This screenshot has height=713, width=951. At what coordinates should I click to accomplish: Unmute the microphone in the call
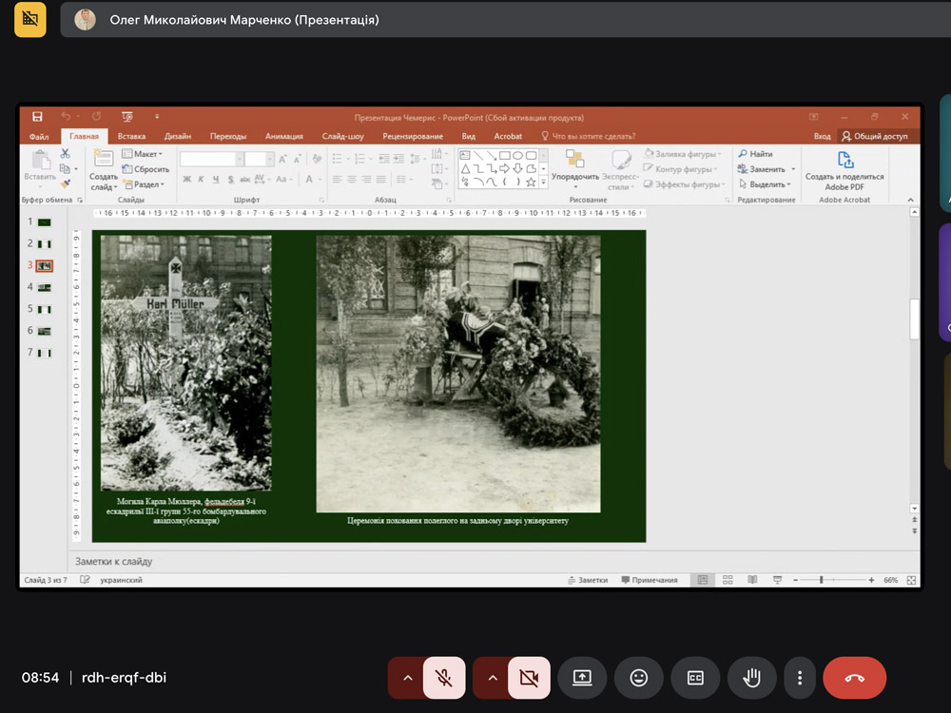[x=443, y=678]
